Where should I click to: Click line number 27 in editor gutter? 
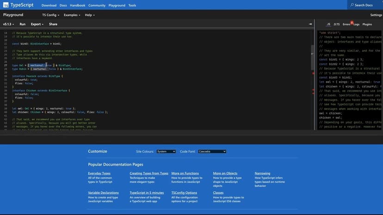[6, 66]
